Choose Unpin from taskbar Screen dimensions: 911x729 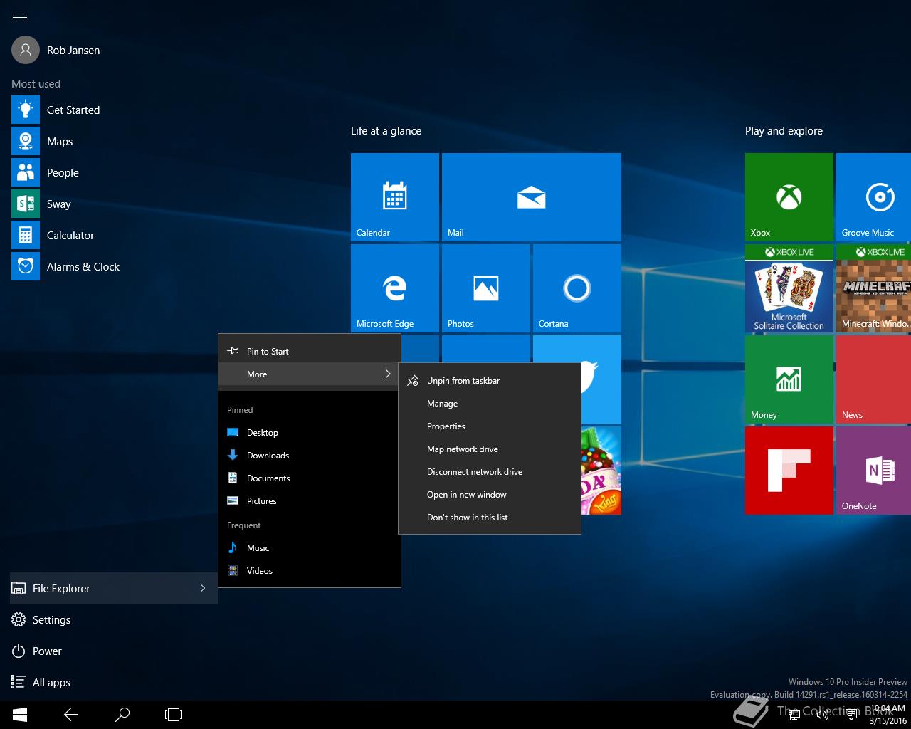coord(490,381)
